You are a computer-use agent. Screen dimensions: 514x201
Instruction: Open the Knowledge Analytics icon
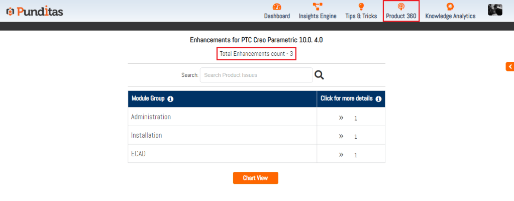(450, 7)
